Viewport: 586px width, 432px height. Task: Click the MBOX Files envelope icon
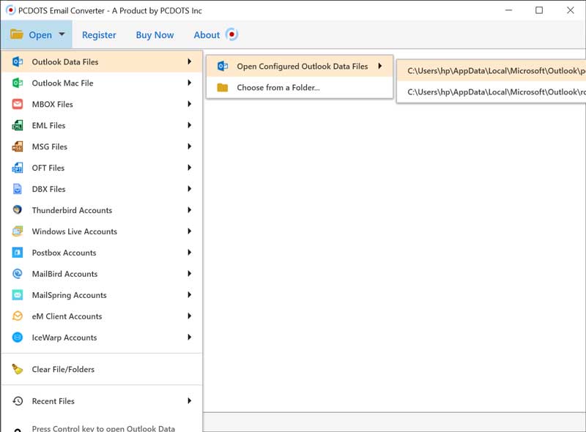coord(17,104)
